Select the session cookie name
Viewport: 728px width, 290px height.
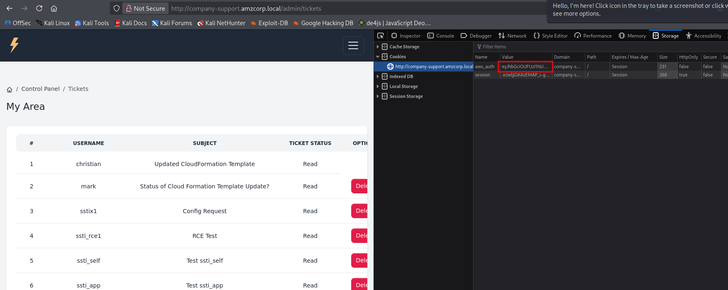point(483,75)
